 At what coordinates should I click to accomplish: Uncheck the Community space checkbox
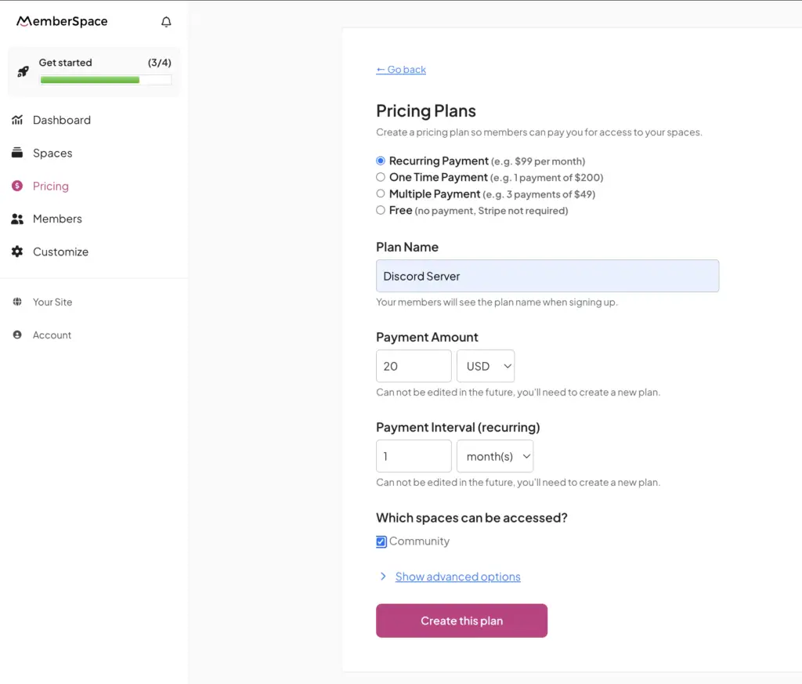click(381, 541)
